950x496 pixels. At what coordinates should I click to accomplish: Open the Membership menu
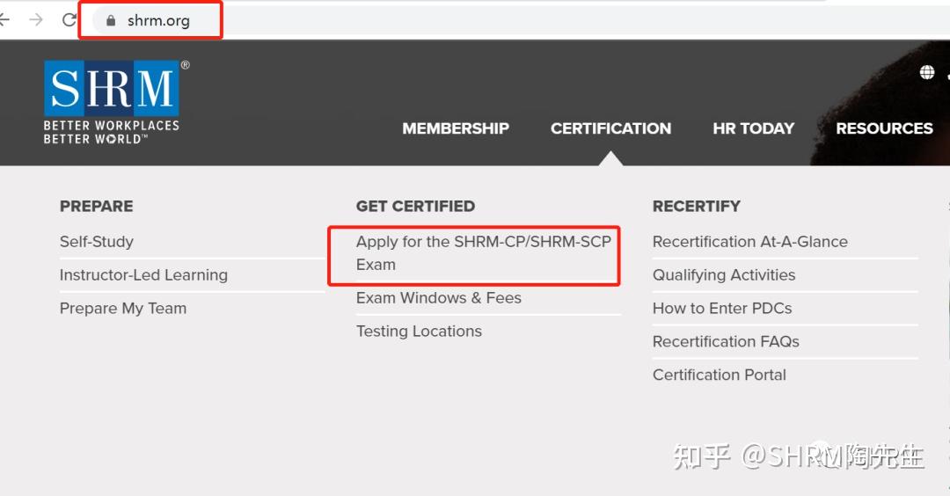tap(456, 128)
